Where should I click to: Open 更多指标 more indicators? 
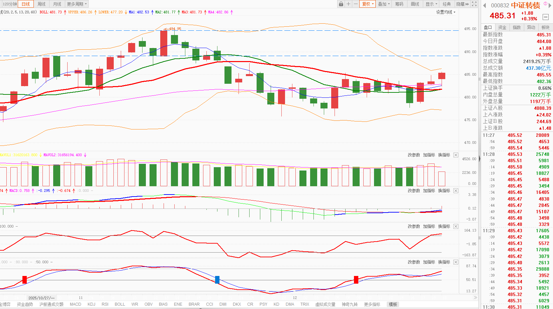(x=372, y=304)
